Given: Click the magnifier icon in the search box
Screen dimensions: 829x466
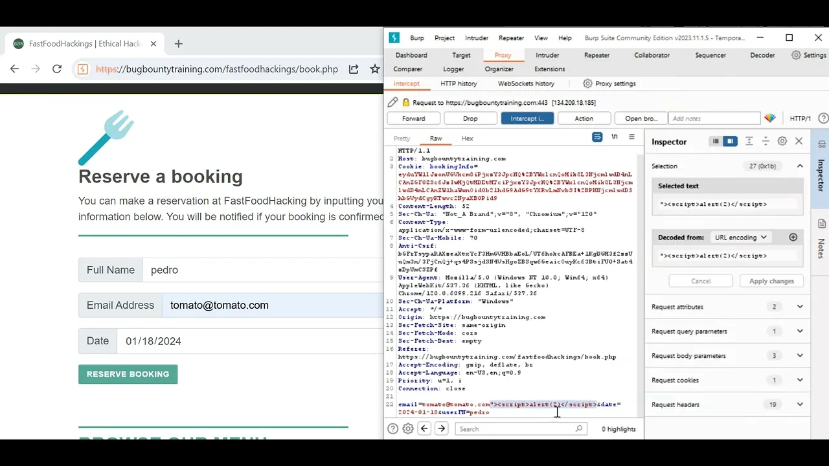Looking at the screenshot, I should [579, 428].
